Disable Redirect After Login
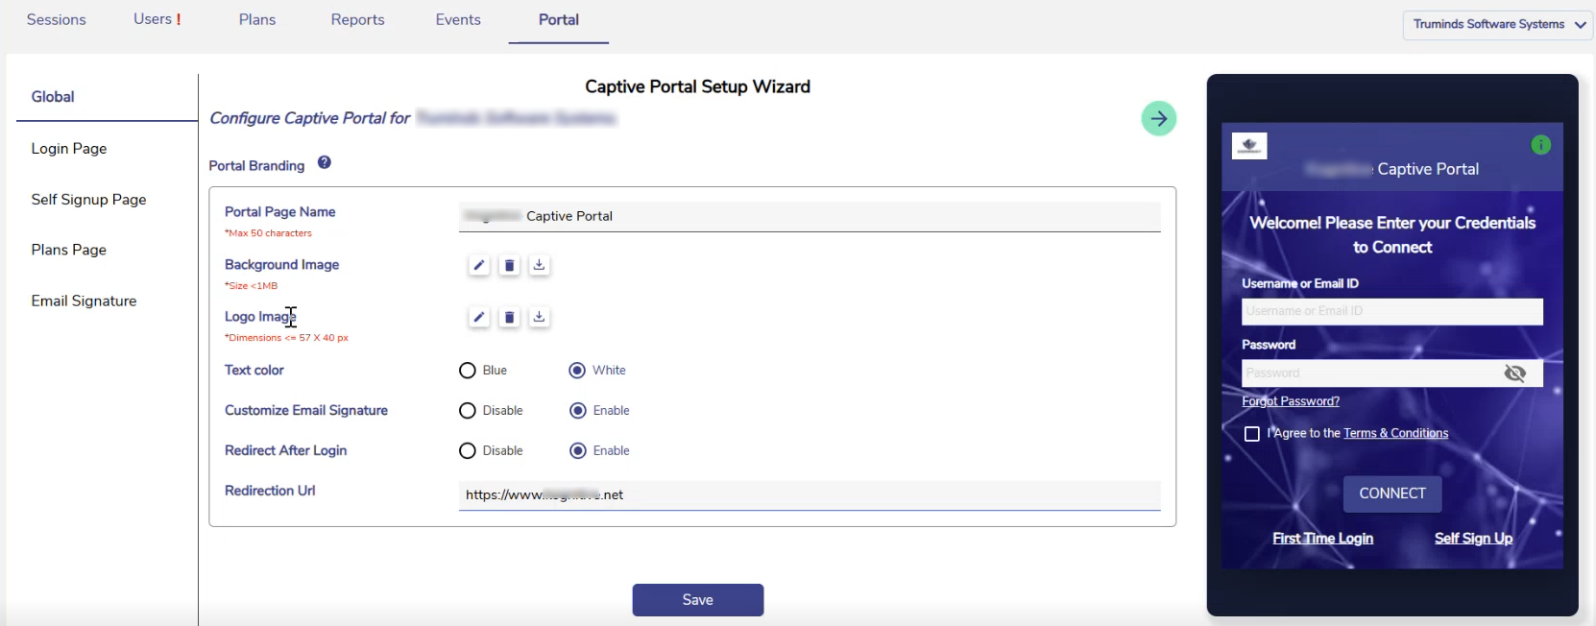The height and width of the screenshot is (626, 1596). [468, 451]
